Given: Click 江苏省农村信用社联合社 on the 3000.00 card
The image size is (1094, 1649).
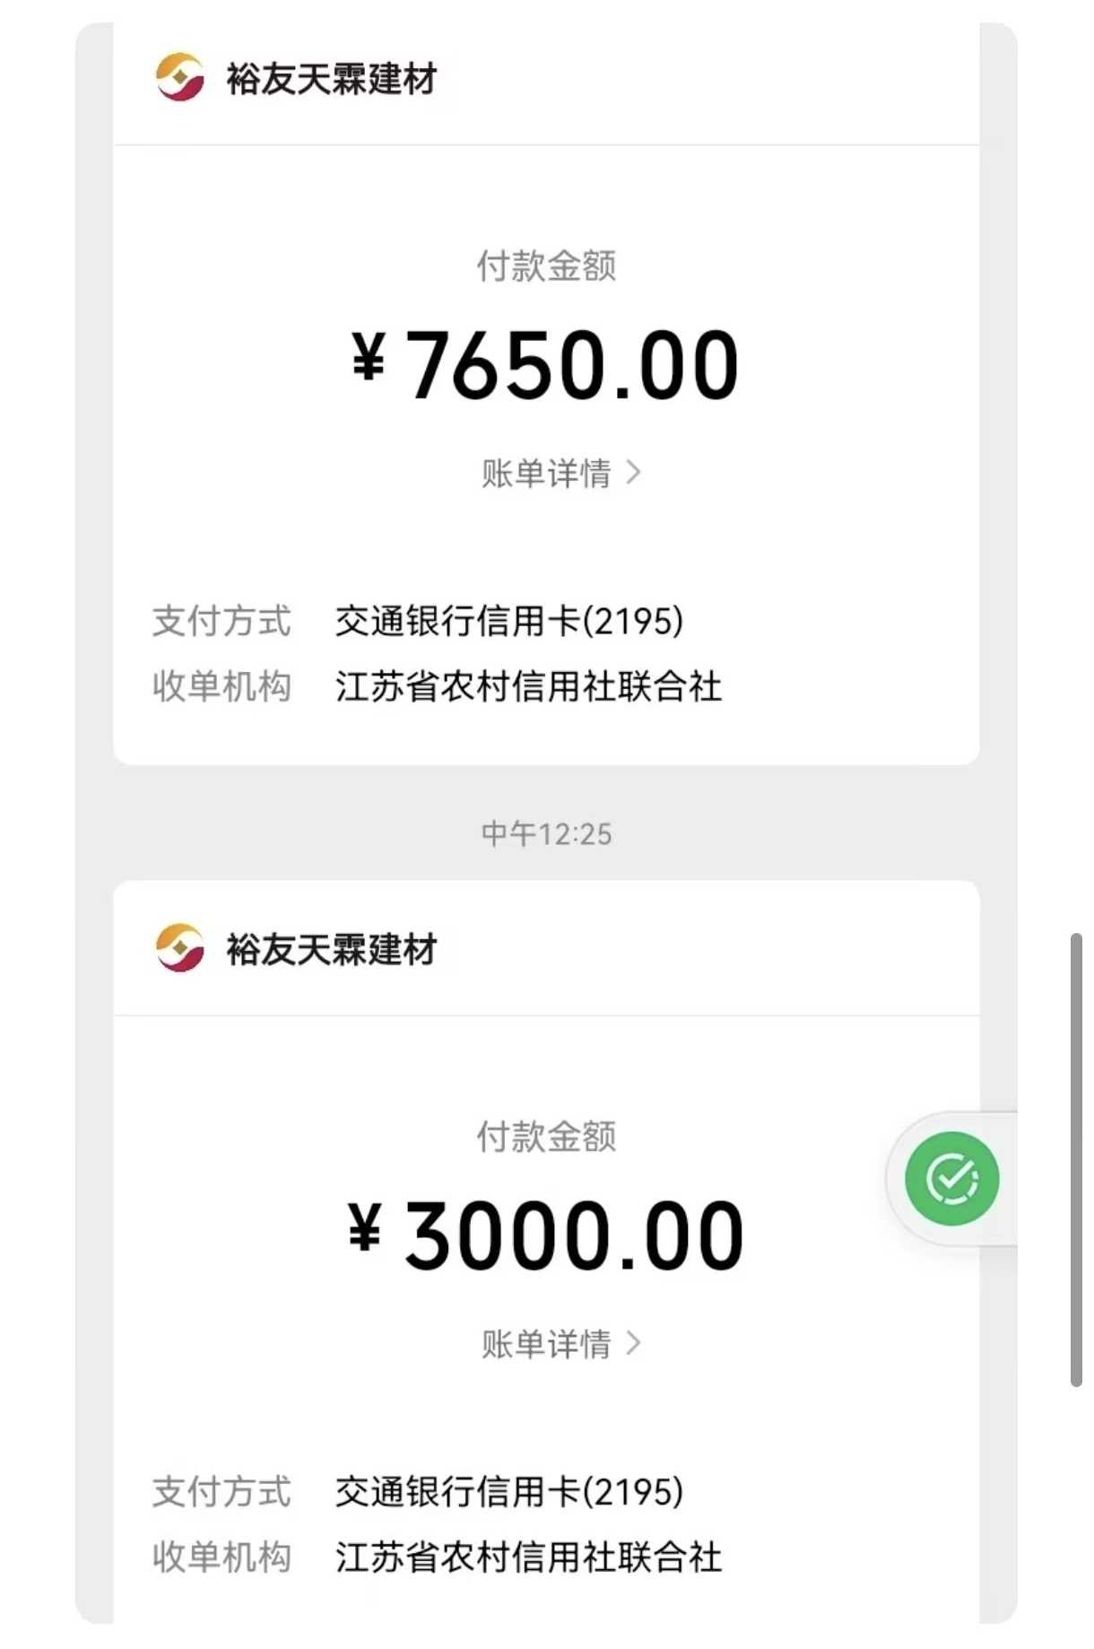Looking at the screenshot, I should 528,1557.
